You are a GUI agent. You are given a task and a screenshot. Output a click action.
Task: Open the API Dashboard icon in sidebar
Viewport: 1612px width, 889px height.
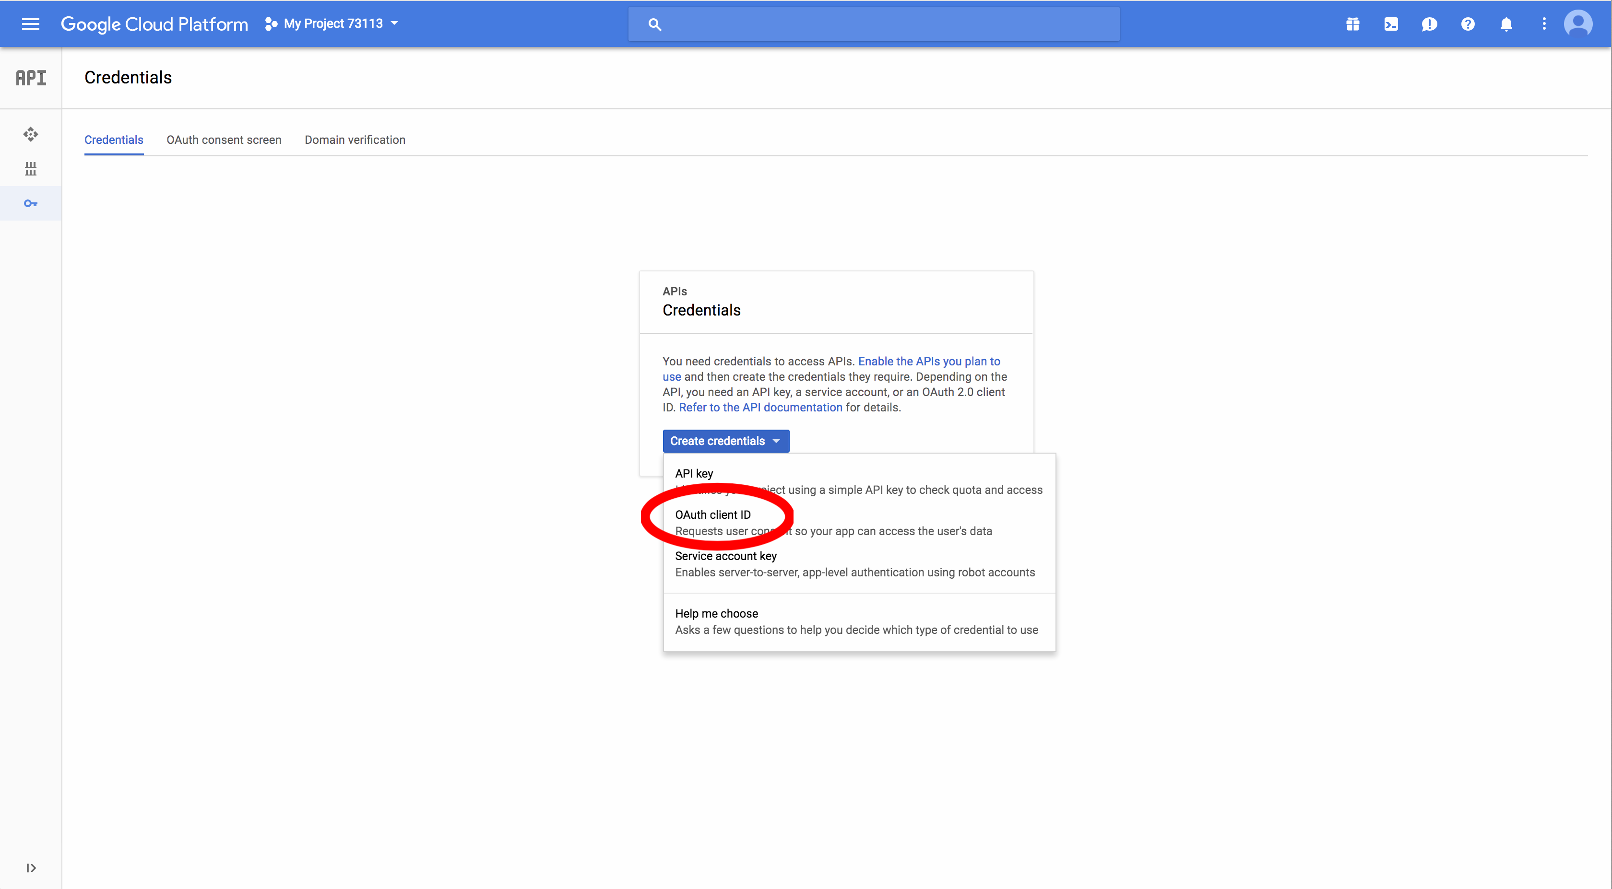[30, 135]
